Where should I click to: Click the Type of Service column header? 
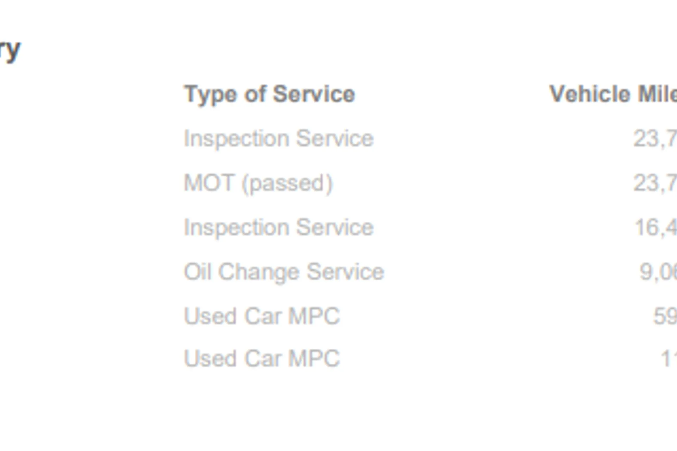click(269, 95)
